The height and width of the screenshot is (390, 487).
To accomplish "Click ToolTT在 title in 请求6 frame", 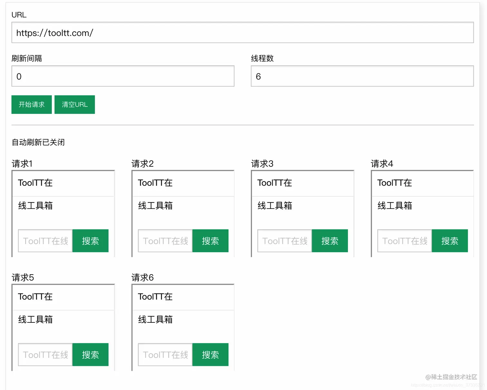I will pyautogui.click(x=155, y=297).
